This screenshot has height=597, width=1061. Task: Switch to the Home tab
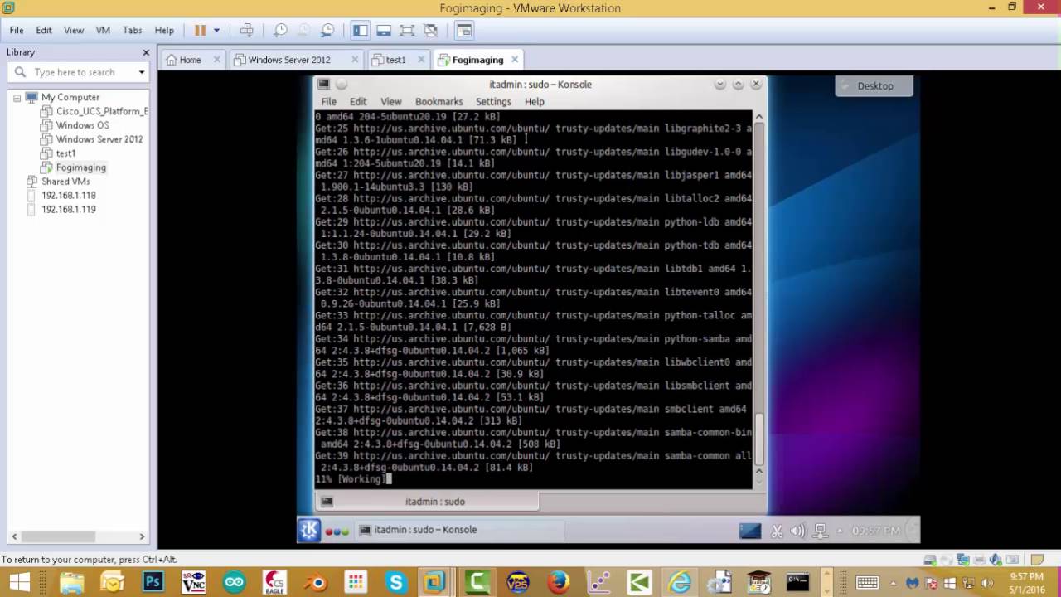(x=190, y=60)
